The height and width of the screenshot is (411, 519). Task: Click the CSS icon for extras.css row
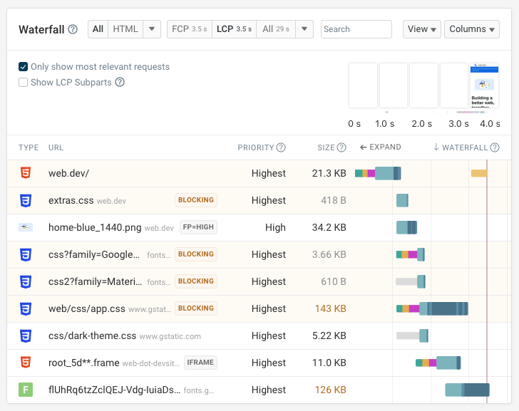coord(26,200)
